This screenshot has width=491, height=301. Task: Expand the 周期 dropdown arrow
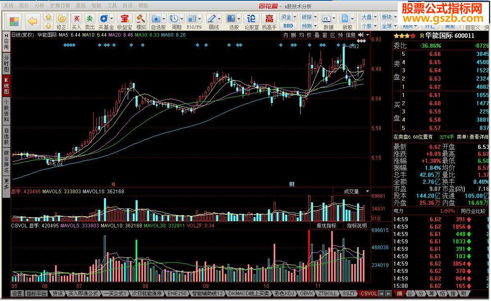(x=181, y=19)
